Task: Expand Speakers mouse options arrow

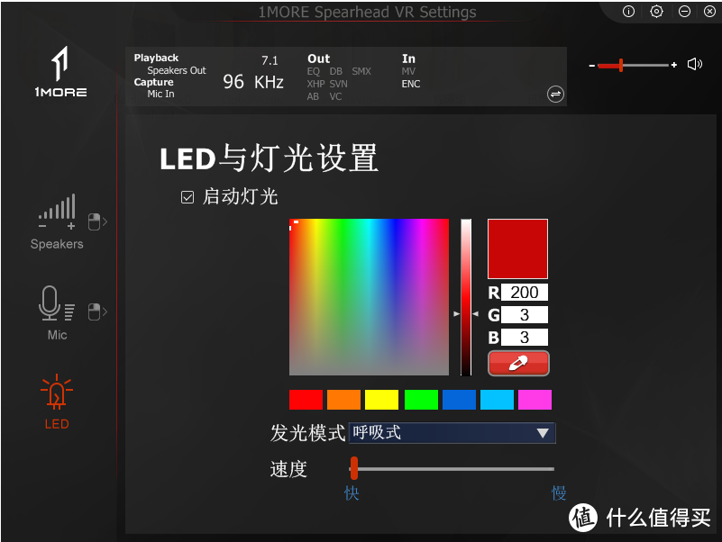Action: coord(97,221)
